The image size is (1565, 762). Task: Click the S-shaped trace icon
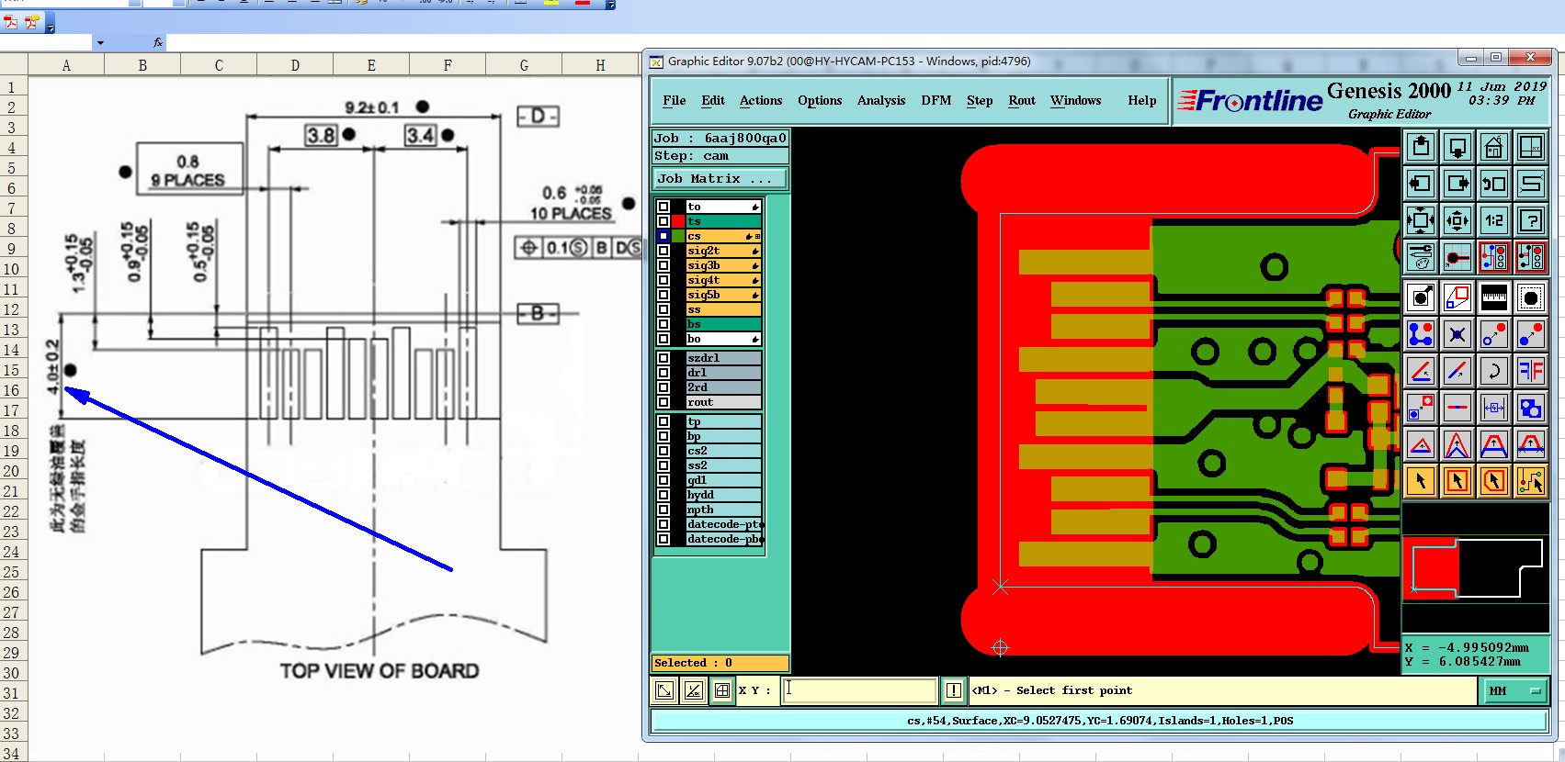point(1531,184)
